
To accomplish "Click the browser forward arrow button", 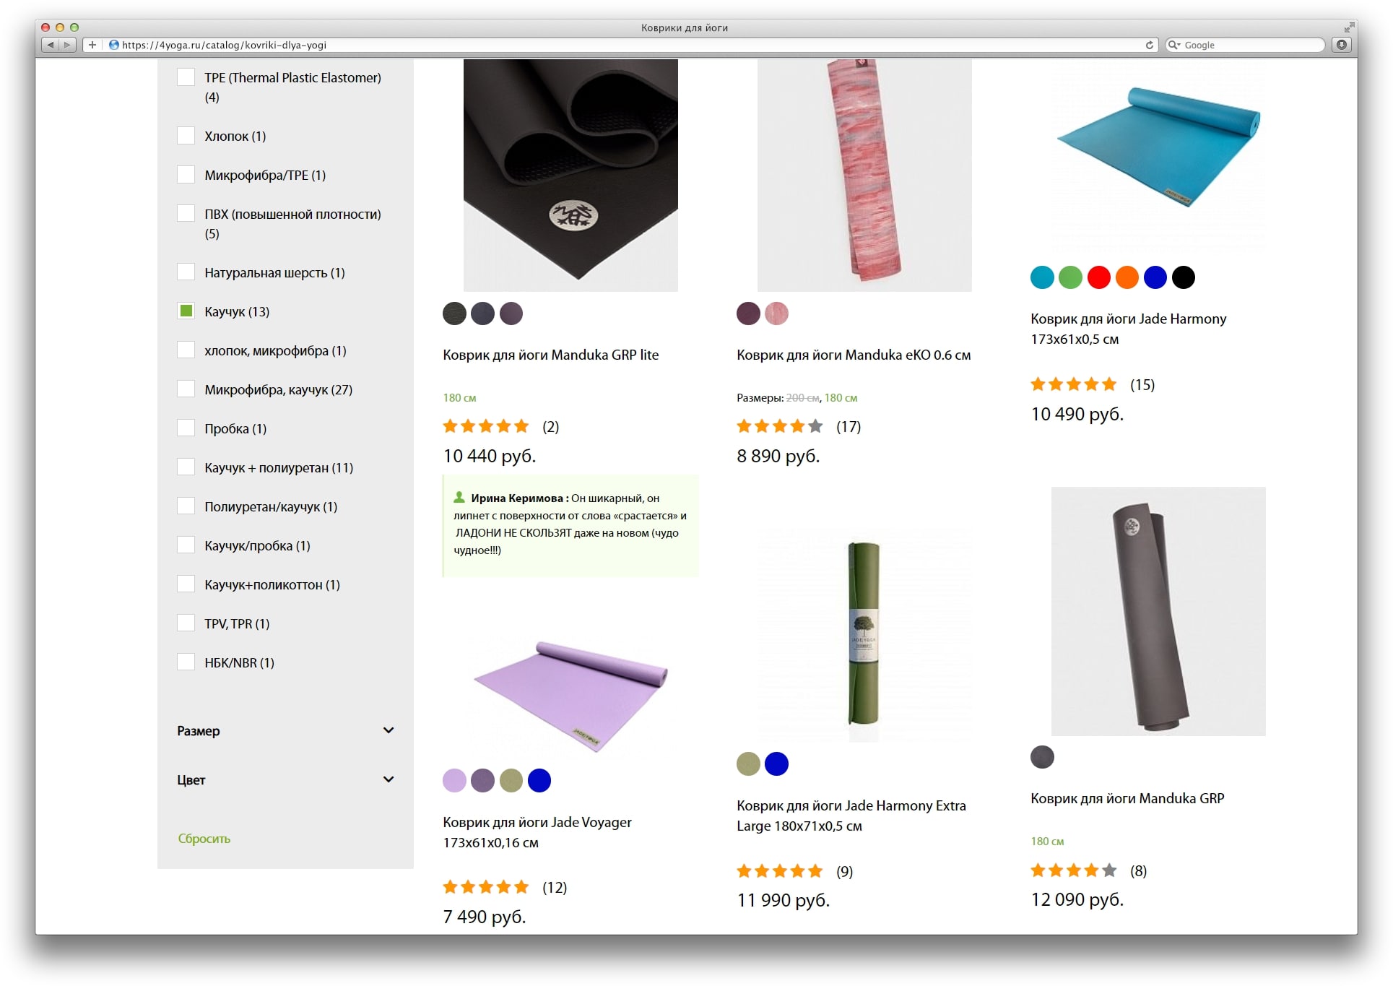I will tap(67, 45).
